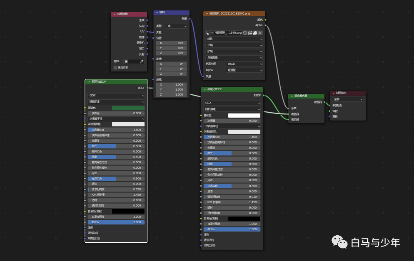The height and width of the screenshot is (261, 414).
Task: Click the image texture Alpha output socket
Action: (265, 25)
